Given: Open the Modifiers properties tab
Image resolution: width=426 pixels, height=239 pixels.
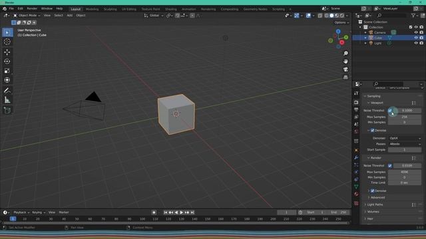Looking at the screenshot, I should pyautogui.click(x=356, y=157).
